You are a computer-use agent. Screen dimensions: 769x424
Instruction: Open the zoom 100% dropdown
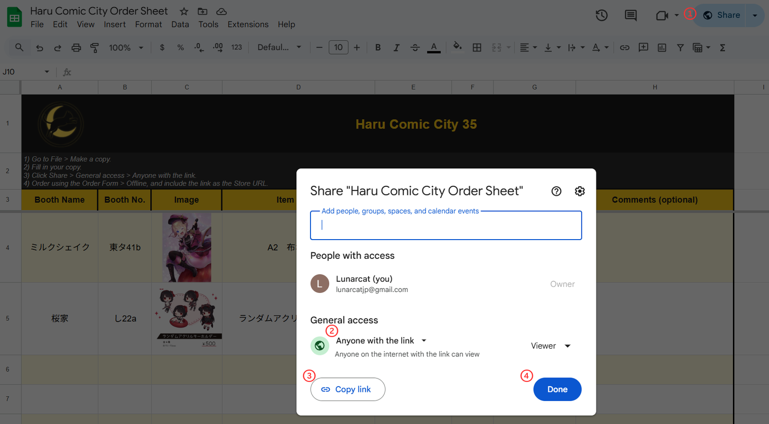[126, 48]
